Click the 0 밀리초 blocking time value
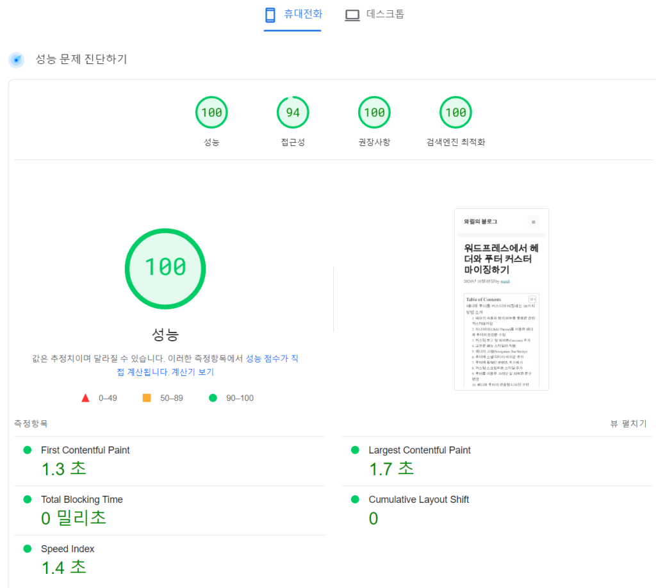 point(74,518)
